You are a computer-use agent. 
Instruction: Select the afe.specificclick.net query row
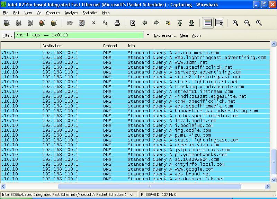tap(135, 67)
